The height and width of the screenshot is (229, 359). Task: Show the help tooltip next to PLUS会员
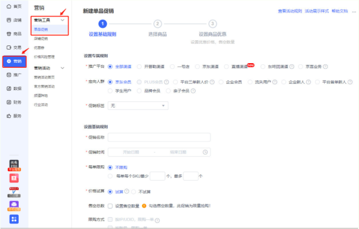(x=167, y=82)
